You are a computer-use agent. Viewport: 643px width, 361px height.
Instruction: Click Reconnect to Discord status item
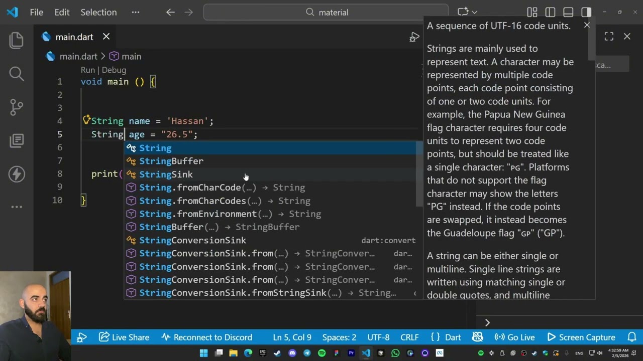coord(206,337)
